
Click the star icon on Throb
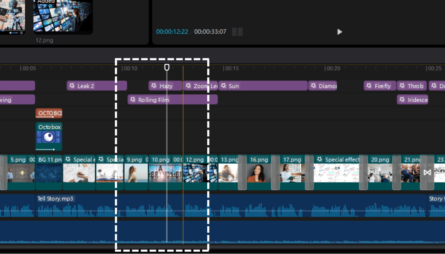pyautogui.click(x=402, y=85)
